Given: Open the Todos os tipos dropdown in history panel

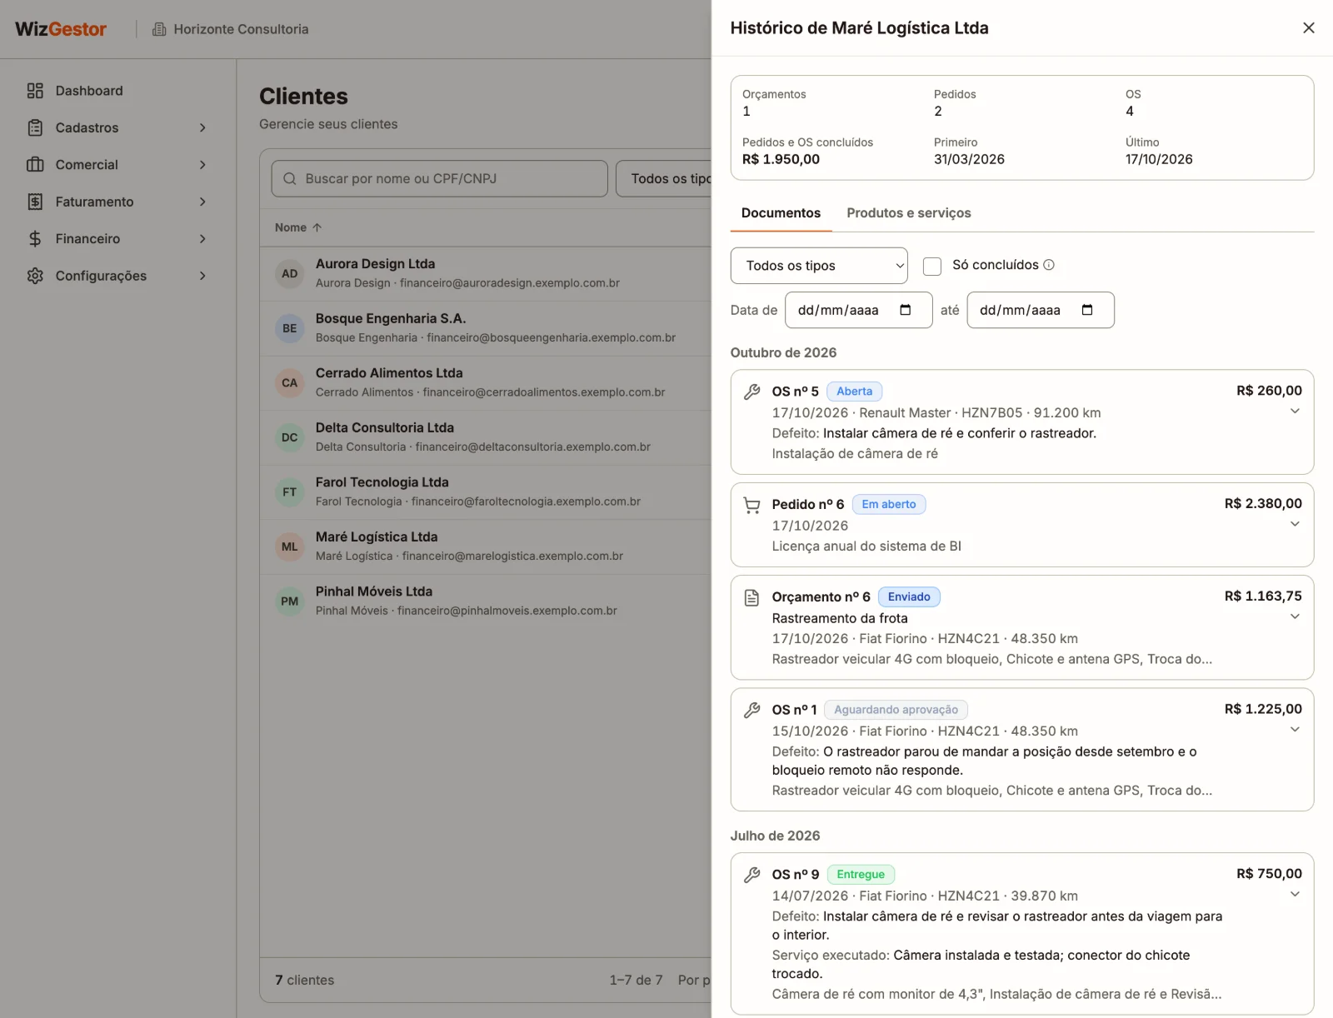Looking at the screenshot, I should pos(819,266).
